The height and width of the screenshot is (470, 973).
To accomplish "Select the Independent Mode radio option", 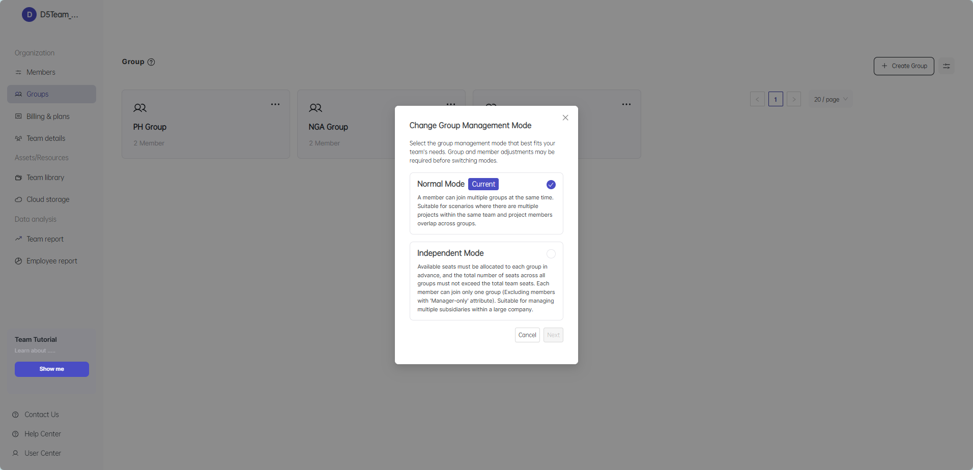I will coord(551,254).
